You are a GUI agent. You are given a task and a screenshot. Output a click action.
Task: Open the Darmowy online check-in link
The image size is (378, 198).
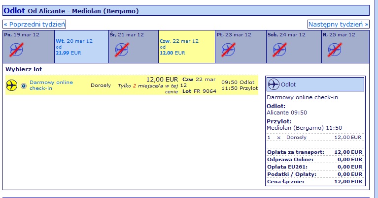(x=51, y=85)
